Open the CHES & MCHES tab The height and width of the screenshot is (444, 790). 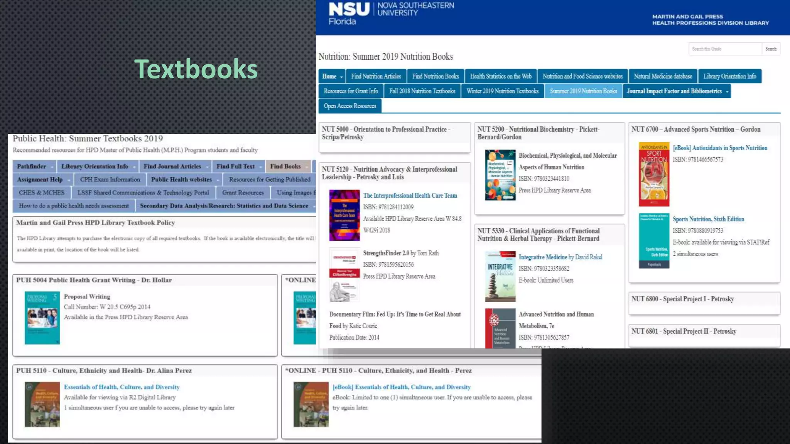coord(41,193)
